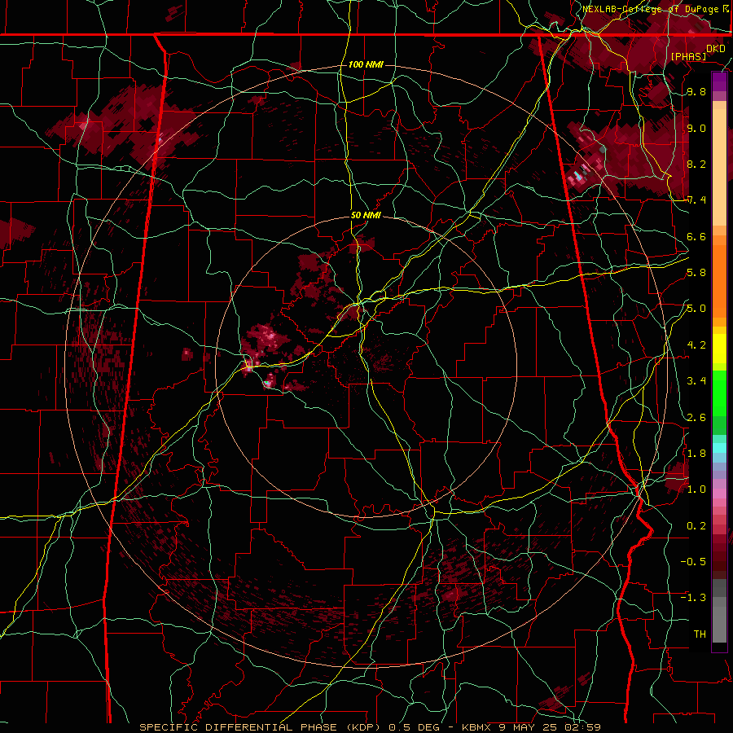Click the 4.2 scale value label

[696, 345]
